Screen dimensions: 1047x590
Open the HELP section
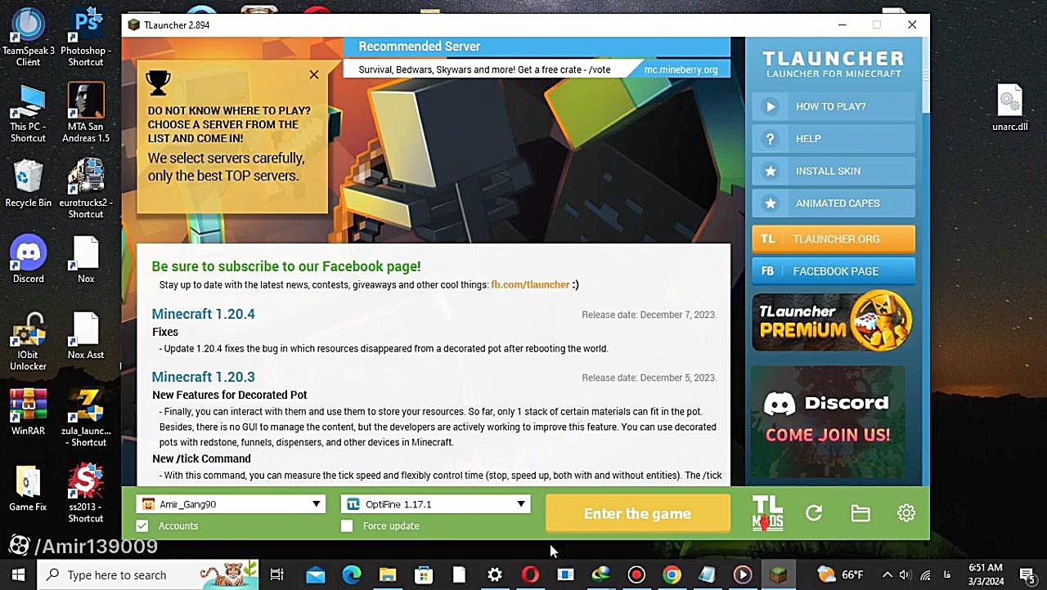coord(834,139)
